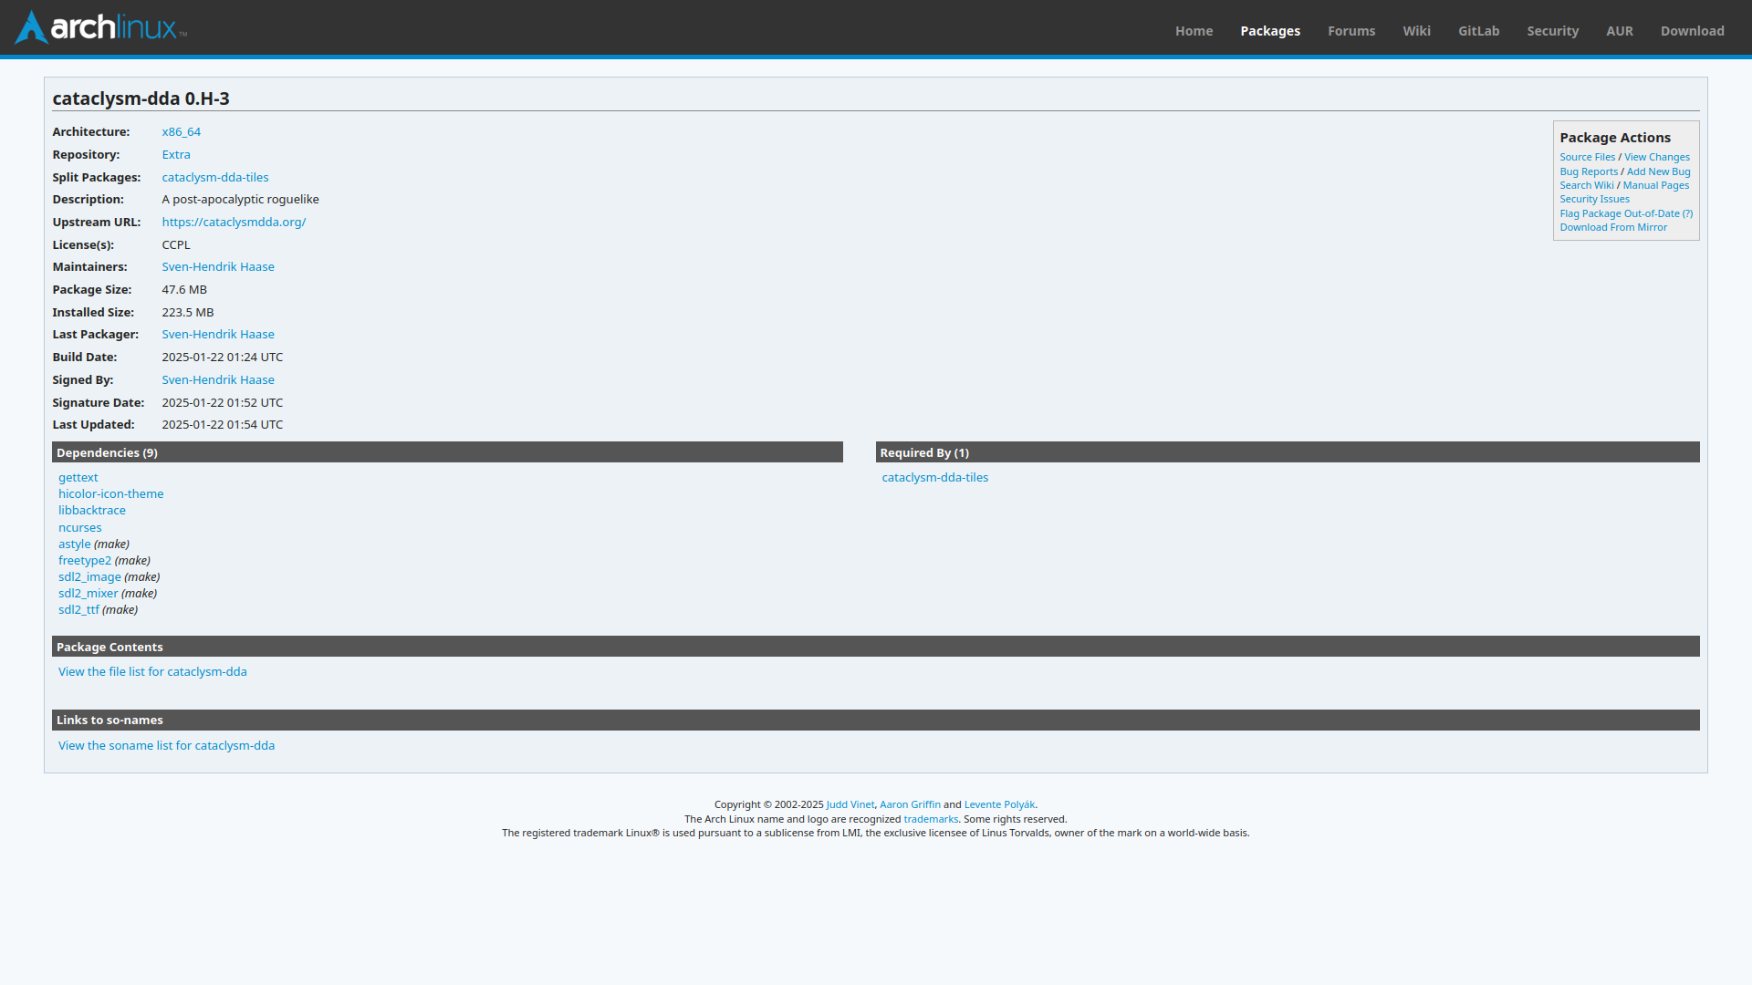This screenshot has height=985, width=1752.
Task: Click Download From Mirror link
Action: point(1612,228)
